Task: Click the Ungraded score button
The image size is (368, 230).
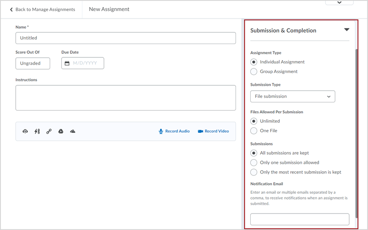Action: coord(33,63)
